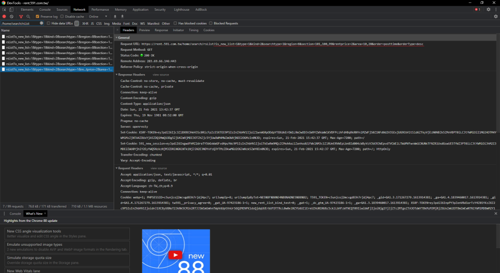Toggle the network filter funnel icon
Viewport: 500px width, 273px height.
(21, 17)
